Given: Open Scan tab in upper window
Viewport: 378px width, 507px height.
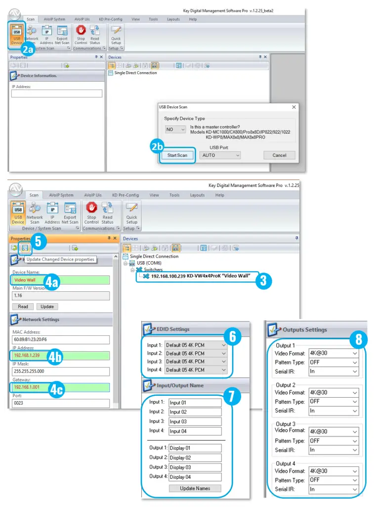Looking at the screenshot, I should tap(31, 19).
